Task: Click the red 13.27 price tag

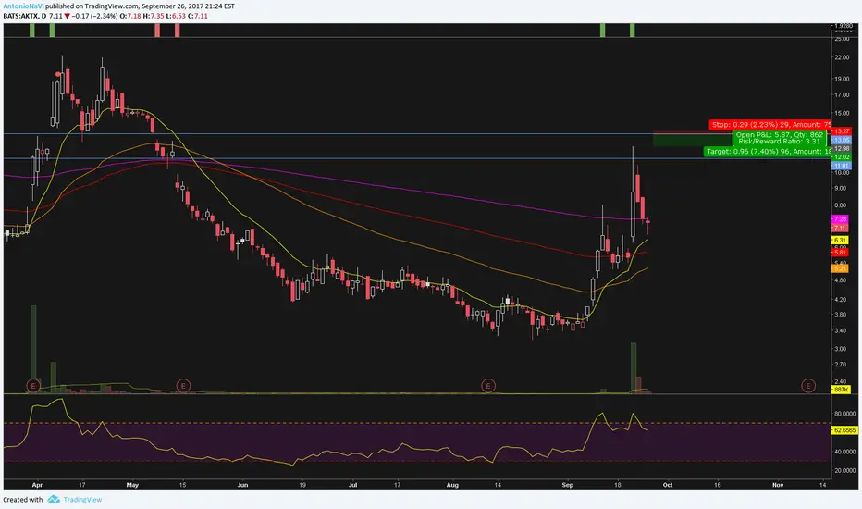Action: 841,131
